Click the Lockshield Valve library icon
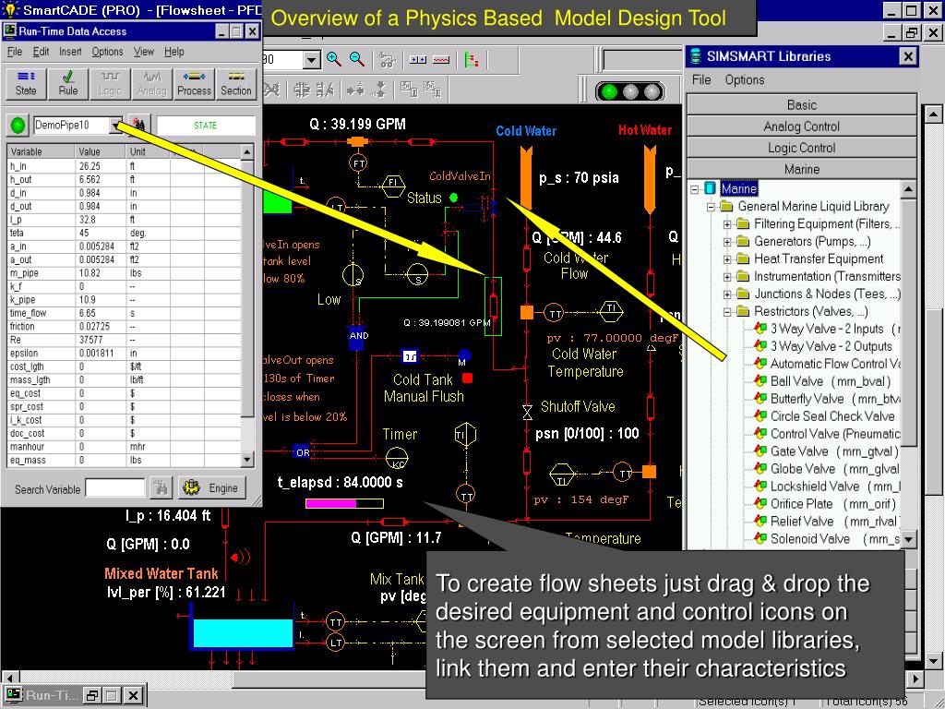 [x=760, y=486]
